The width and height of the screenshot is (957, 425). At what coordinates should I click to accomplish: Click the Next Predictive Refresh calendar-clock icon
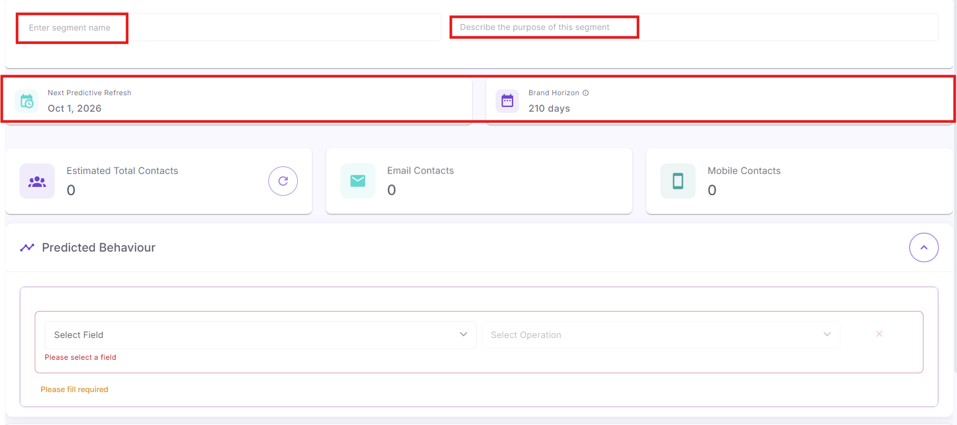tap(27, 101)
